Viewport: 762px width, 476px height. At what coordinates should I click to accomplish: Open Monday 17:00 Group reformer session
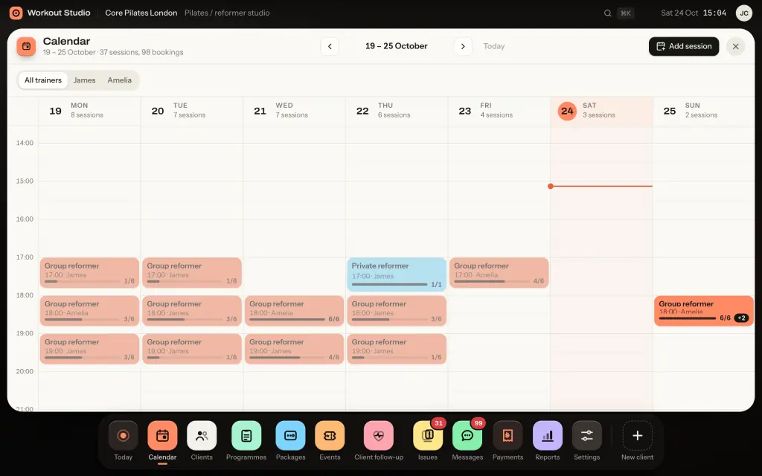pos(89,273)
